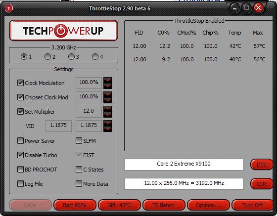The image size is (277, 216).
Task: Select profile radio button 2
Action: click(47, 57)
